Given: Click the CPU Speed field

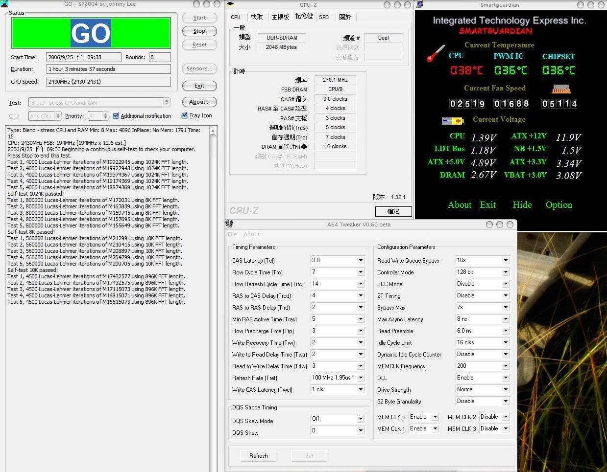Looking at the screenshot, I should pyautogui.click(x=109, y=82).
